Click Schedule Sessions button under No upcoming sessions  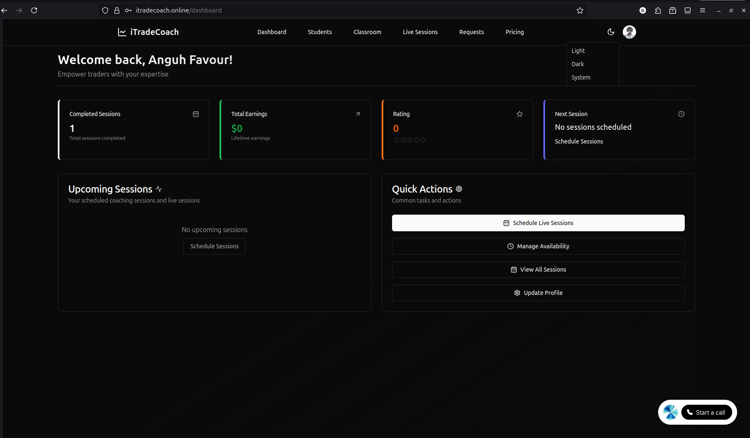[215, 246]
